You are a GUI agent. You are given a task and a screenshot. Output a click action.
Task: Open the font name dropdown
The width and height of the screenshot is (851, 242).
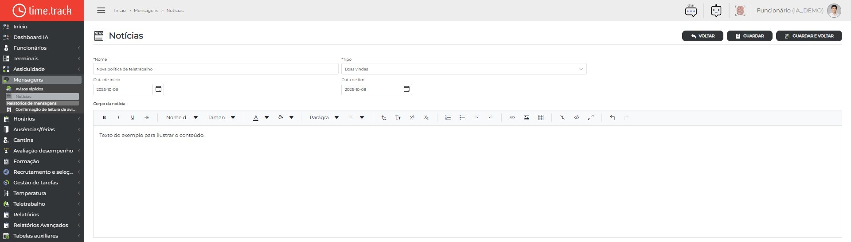[x=182, y=117]
